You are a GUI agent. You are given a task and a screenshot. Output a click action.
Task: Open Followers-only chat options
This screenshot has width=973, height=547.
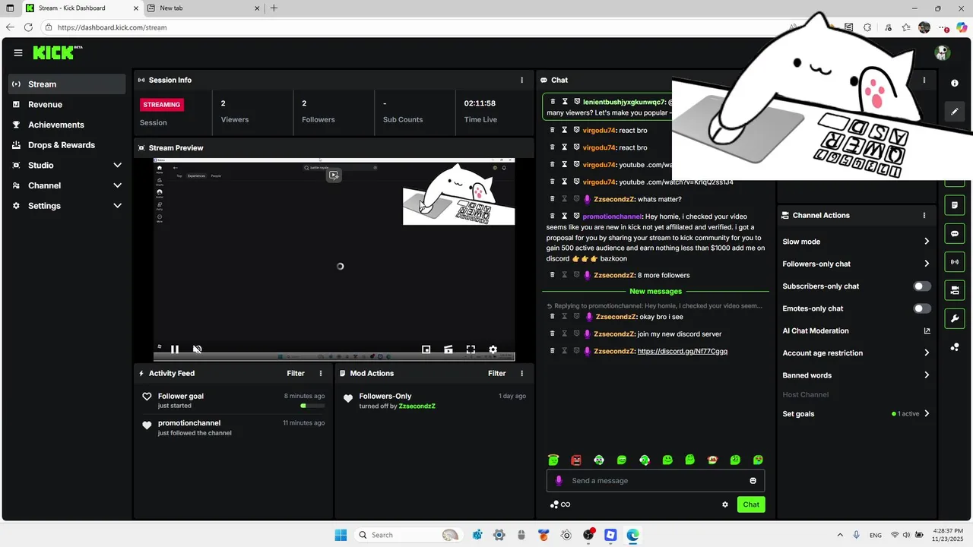click(x=856, y=264)
